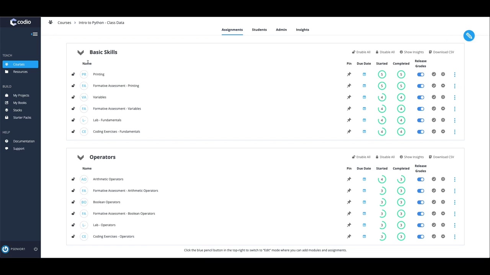
Task: Collapse the Operators module
Action: [x=80, y=157]
